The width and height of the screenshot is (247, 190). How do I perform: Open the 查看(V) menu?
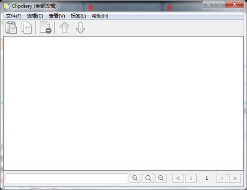[57, 16]
